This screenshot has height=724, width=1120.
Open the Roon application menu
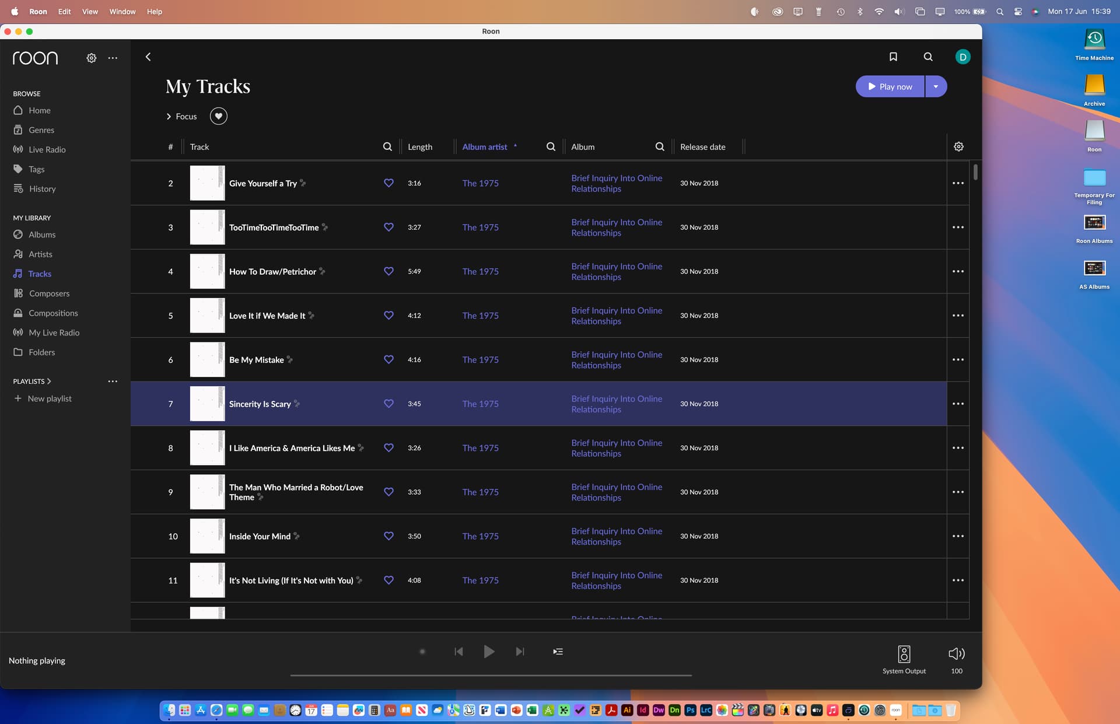click(38, 12)
